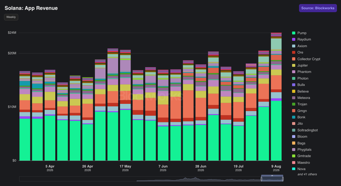Click the Bloom legend label
This screenshot has width=341, height=186.
point(302,137)
